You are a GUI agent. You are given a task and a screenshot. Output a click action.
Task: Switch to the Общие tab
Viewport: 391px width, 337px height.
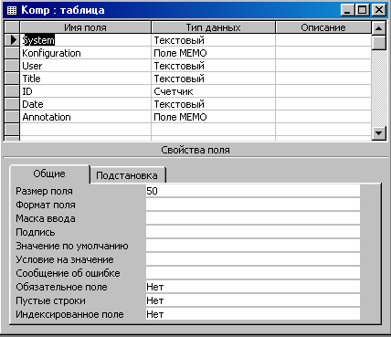pyautogui.click(x=49, y=174)
